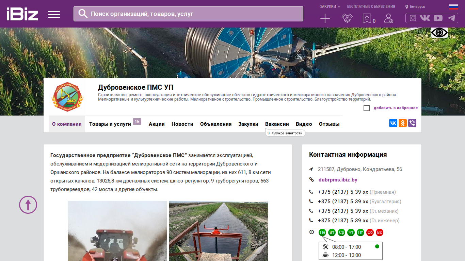Click the Бухгалтерия phone number
This screenshot has height=261, width=465.
[343, 202]
